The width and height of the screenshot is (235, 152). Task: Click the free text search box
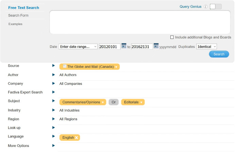pos(139,22)
